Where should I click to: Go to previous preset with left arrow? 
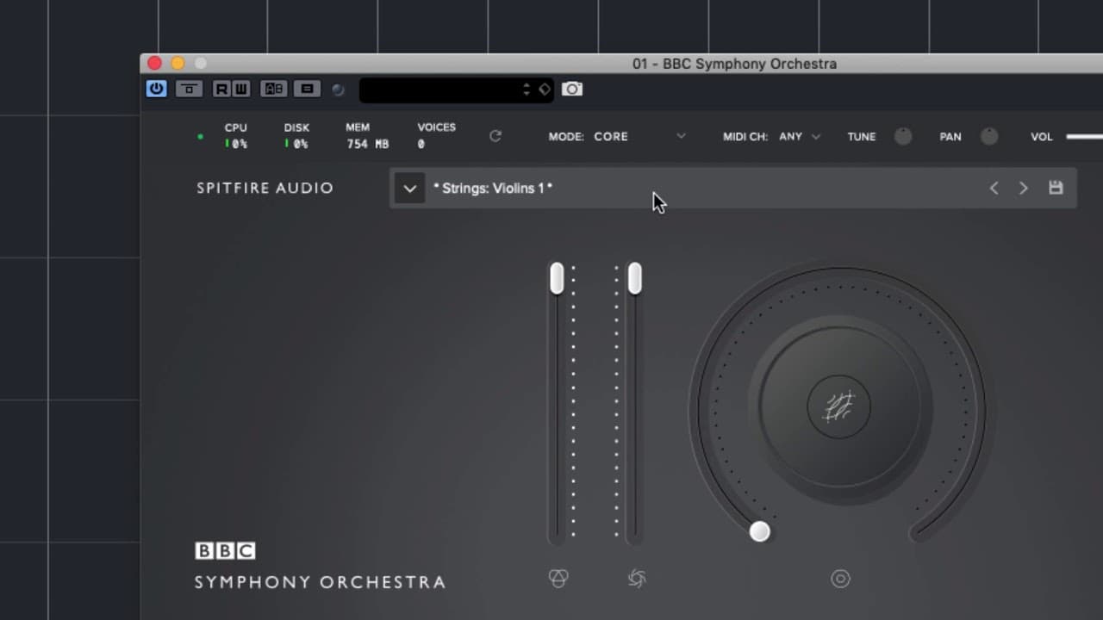[994, 188]
